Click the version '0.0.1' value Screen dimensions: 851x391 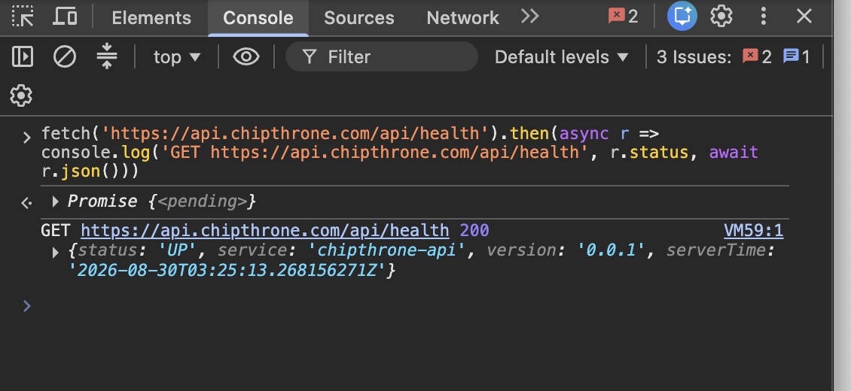(611, 250)
